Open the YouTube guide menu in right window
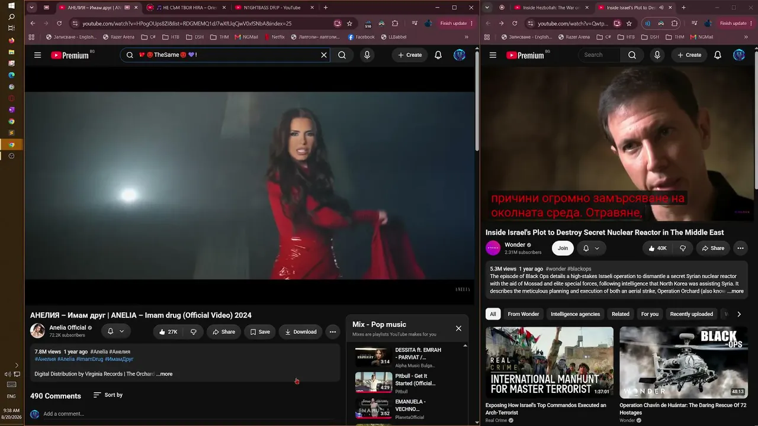 493,55
